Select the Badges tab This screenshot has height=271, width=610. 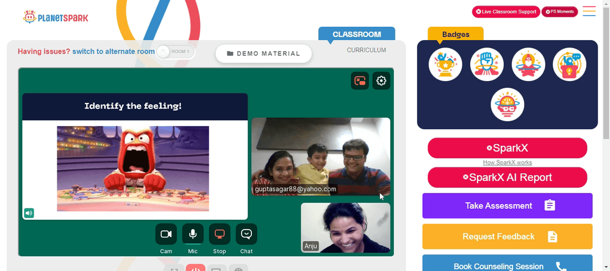click(x=456, y=34)
